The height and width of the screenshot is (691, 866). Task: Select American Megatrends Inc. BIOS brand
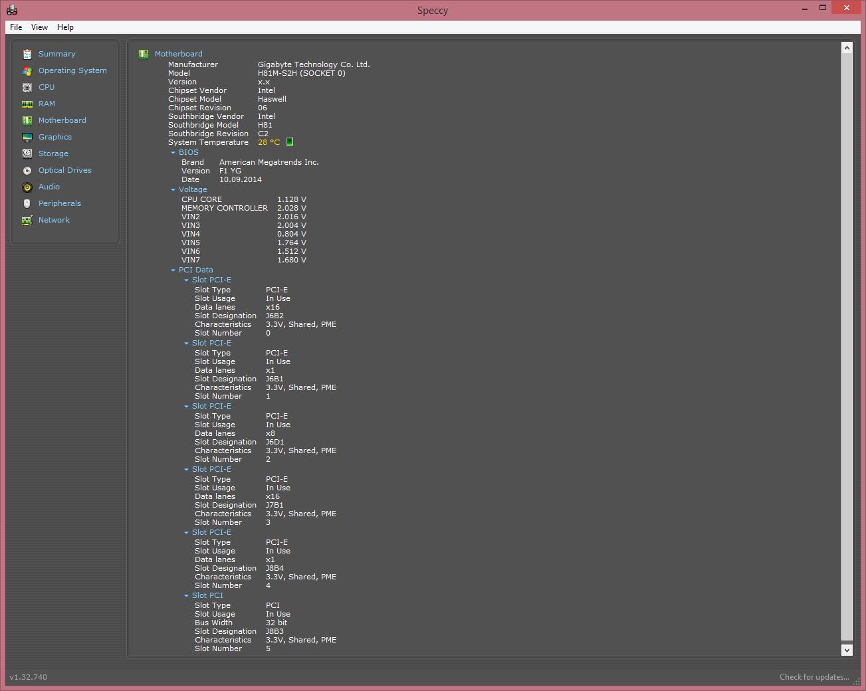269,162
